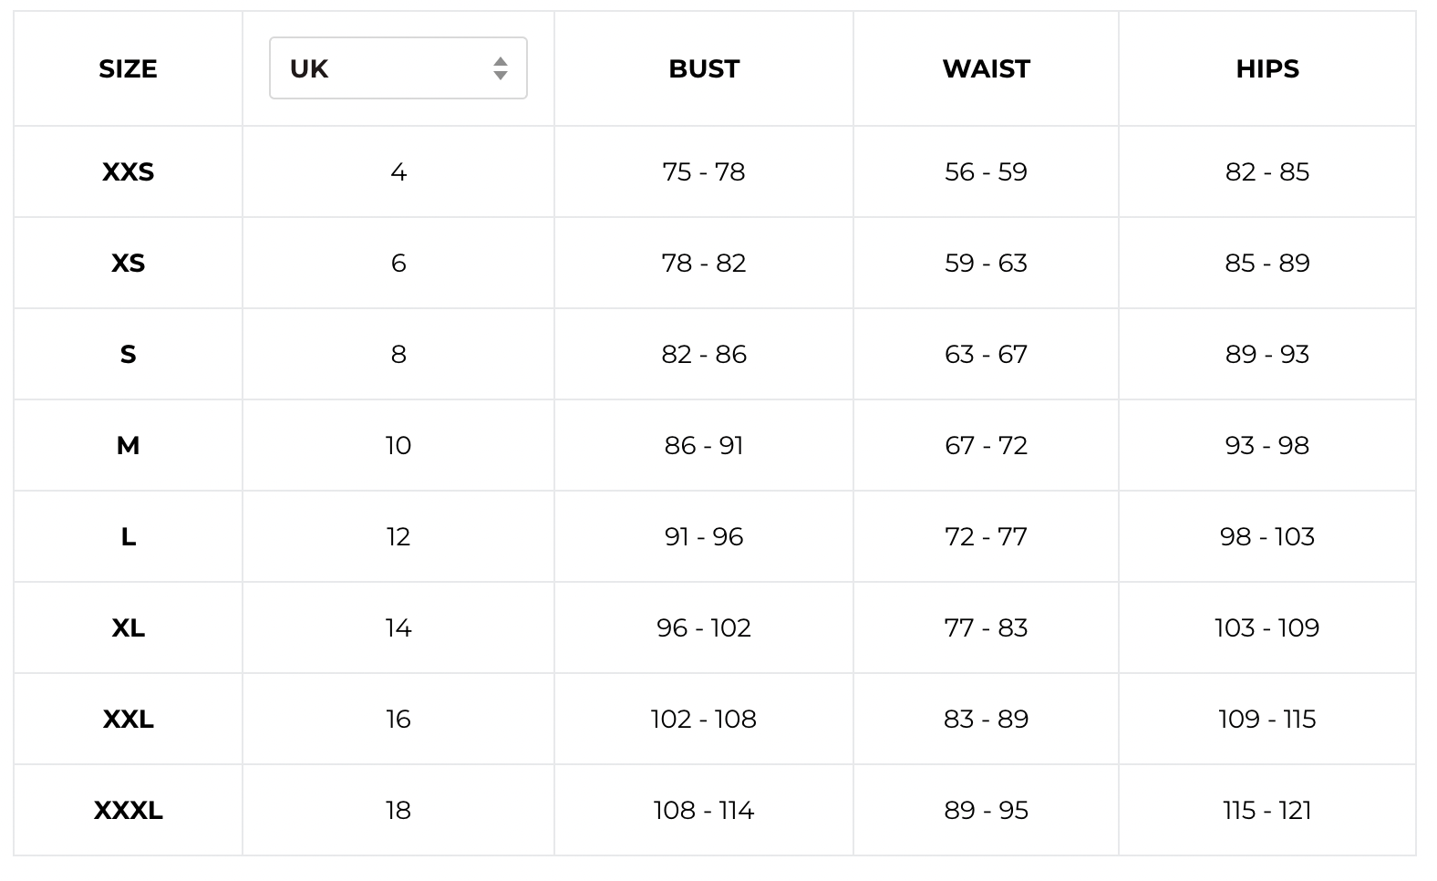Image resolution: width=1437 pixels, height=881 pixels.
Task: Select the WAIST column header
Action: [x=986, y=69]
